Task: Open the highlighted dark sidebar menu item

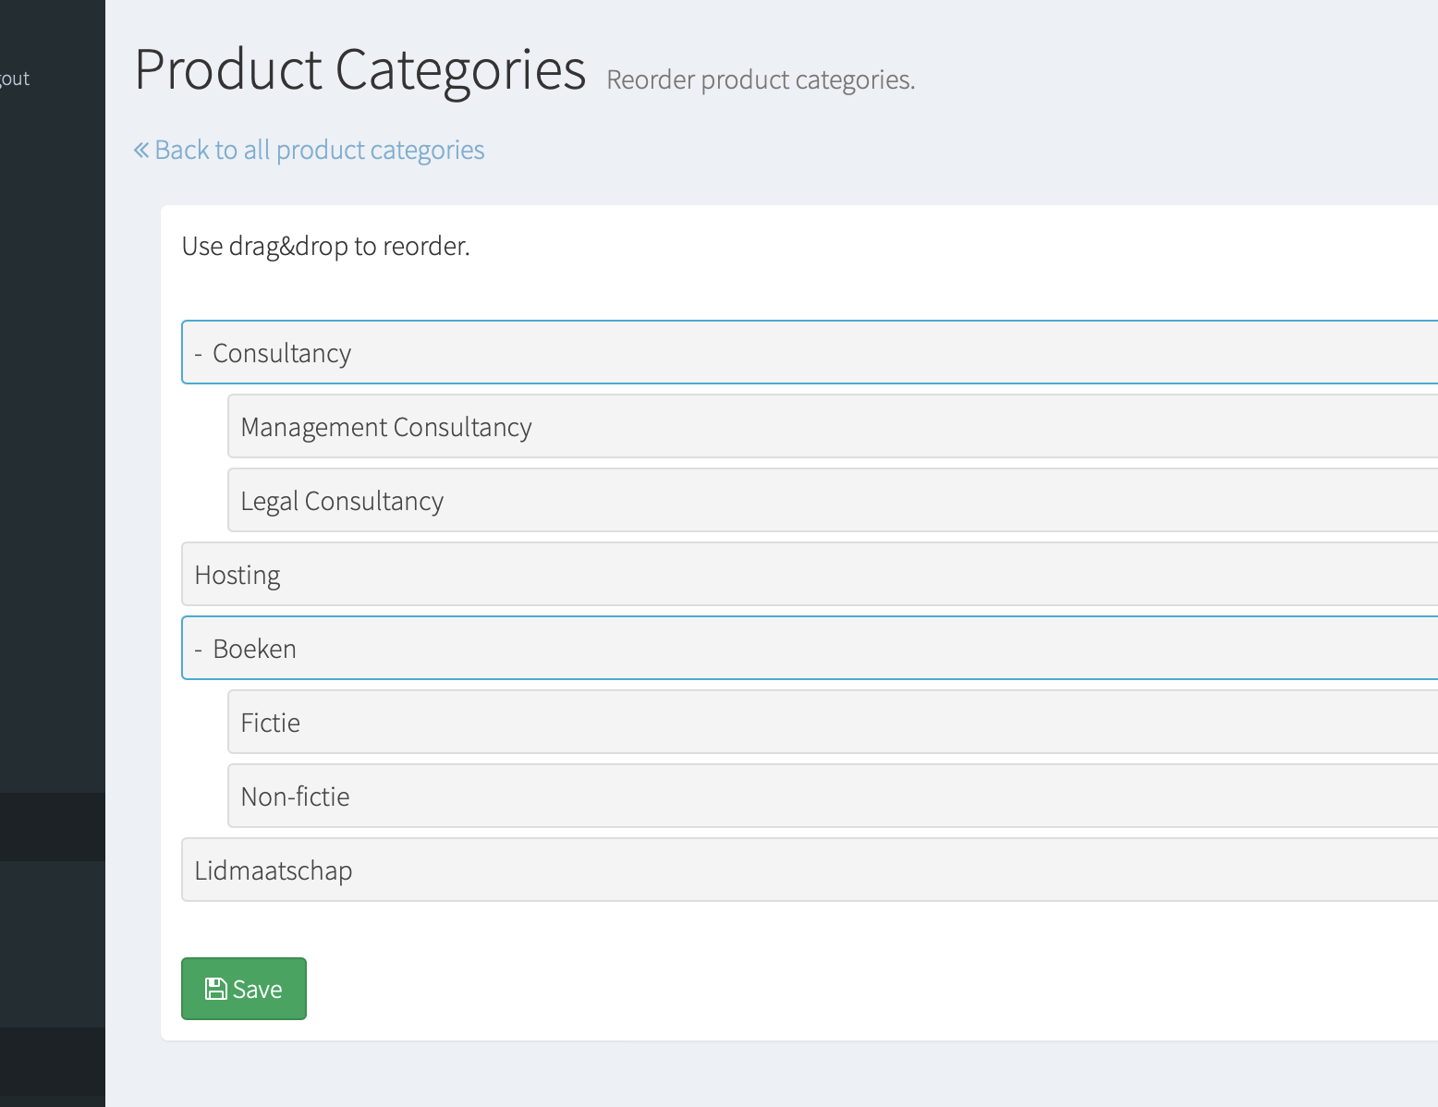Action: (x=52, y=827)
